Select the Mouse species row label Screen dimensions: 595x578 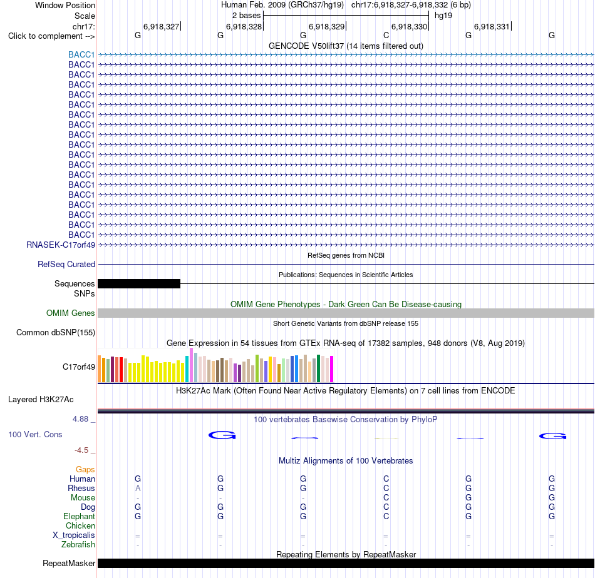click(83, 498)
